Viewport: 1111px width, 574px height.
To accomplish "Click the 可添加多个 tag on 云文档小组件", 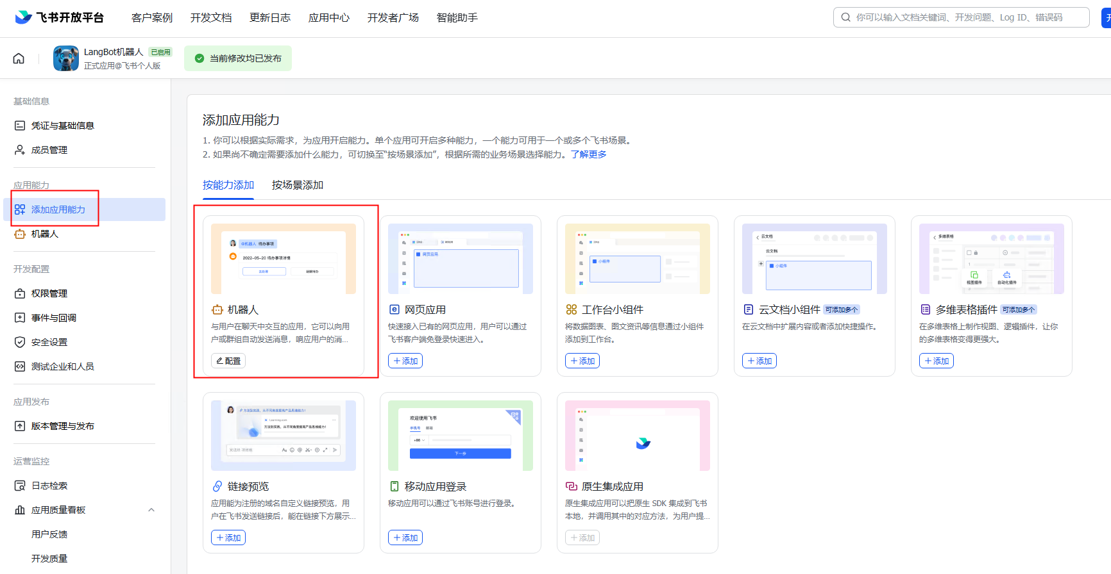I will (842, 310).
